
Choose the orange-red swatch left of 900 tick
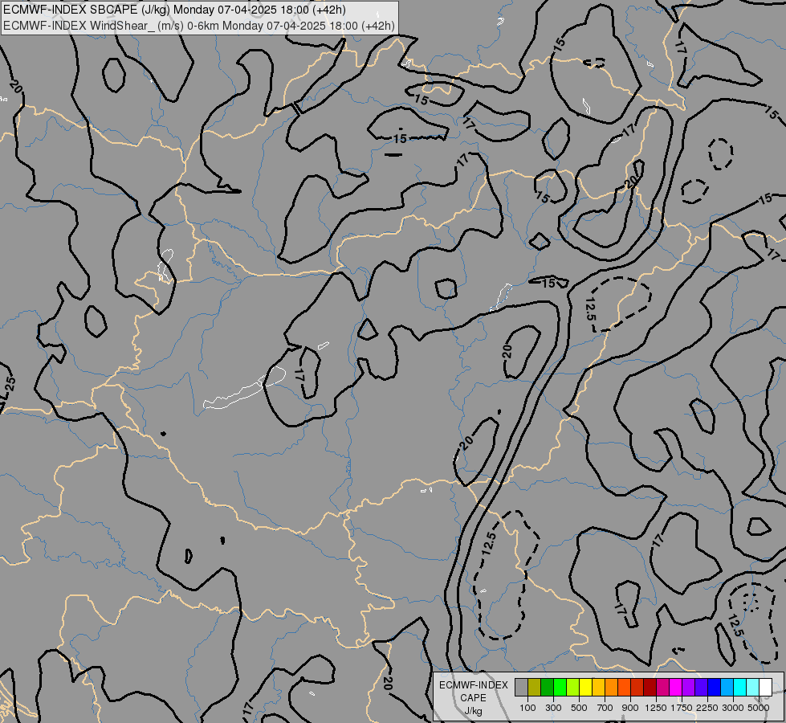[x=624, y=688]
